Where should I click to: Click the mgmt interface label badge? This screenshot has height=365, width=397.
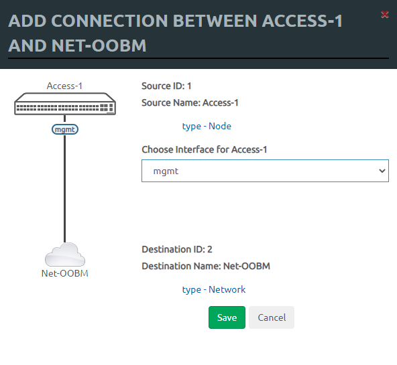(65, 129)
